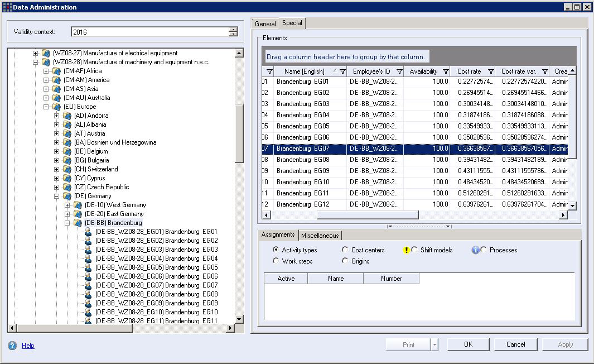Click the Help question mark icon
594x364 pixels.
(x=12, y=346)
